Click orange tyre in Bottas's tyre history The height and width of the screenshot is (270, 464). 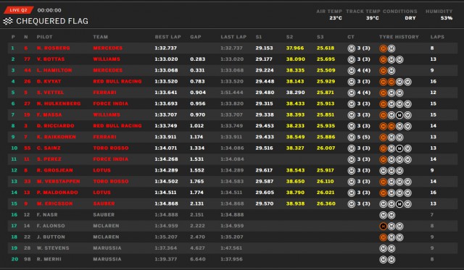click(384, 59)
